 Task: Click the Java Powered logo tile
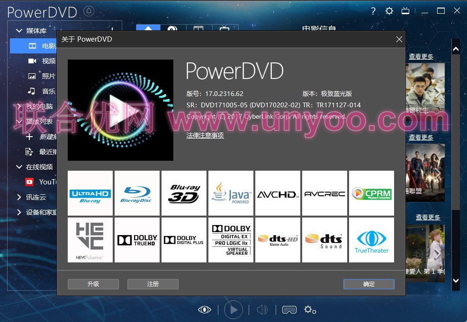coord(231,193)
